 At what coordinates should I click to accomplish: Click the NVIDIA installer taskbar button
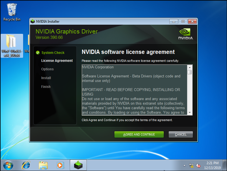coord(78,165)
